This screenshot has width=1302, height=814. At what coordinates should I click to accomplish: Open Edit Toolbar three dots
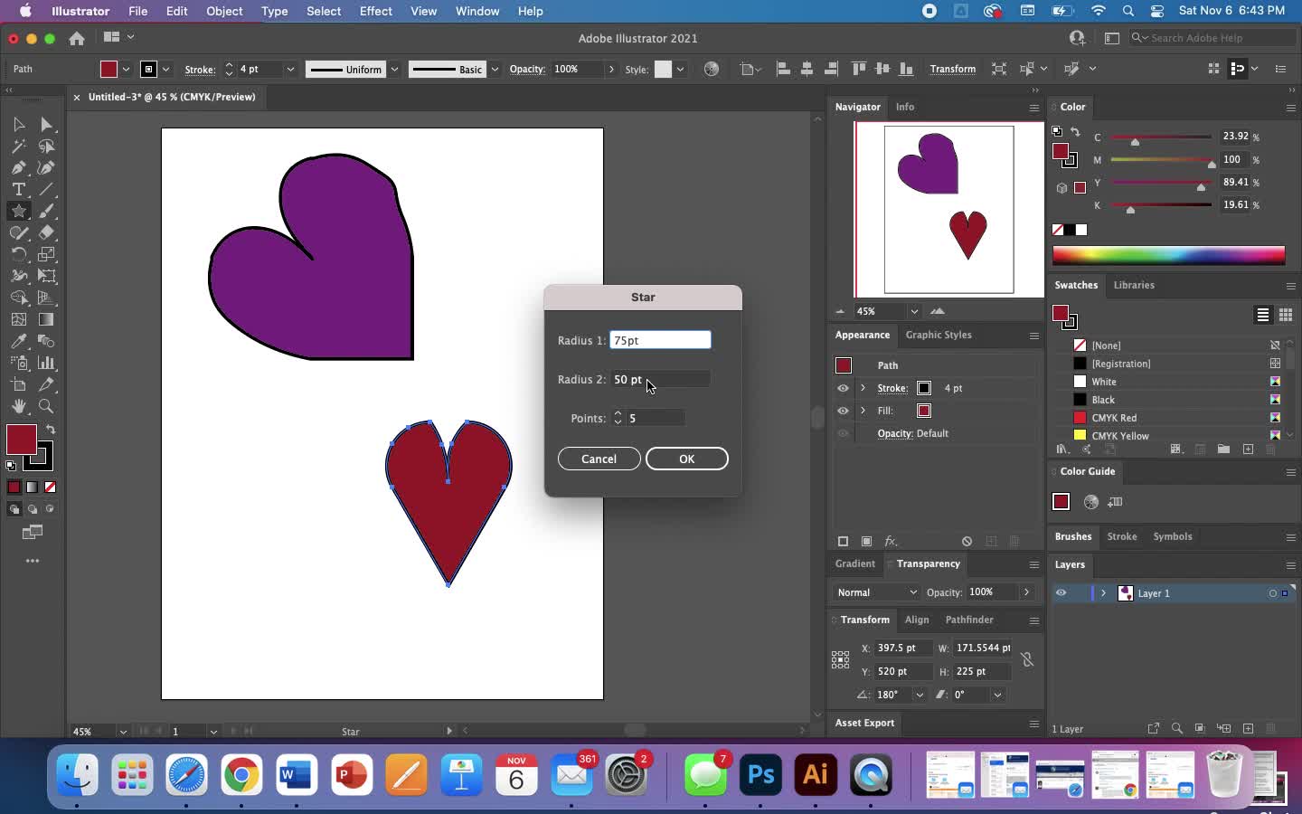(x=33, y=561)
